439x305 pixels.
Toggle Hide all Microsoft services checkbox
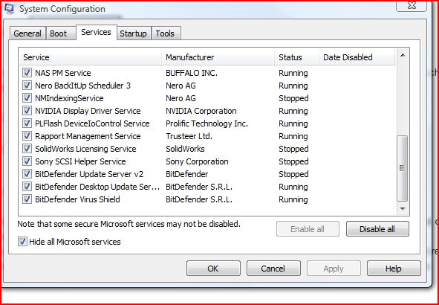(x=22, y=241)
